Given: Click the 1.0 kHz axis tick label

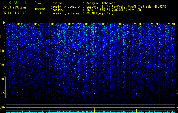Looking at the screenshot, I should [x=2, y=51].
